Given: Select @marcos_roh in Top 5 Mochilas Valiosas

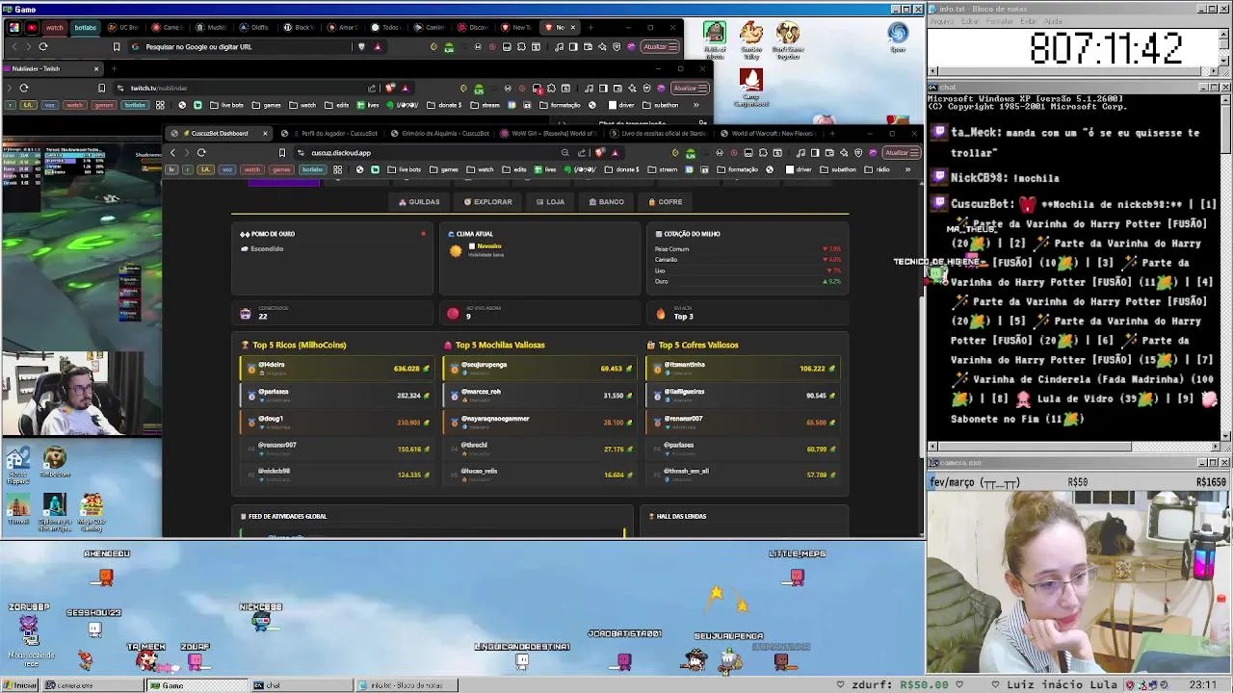Looking at the screenshot, I should (538, 395).
